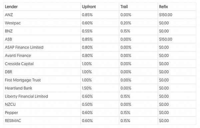Select NZCU's 0.50% upfront value
The height and width of the screenshot is (128, 200).
pos(87,104)
